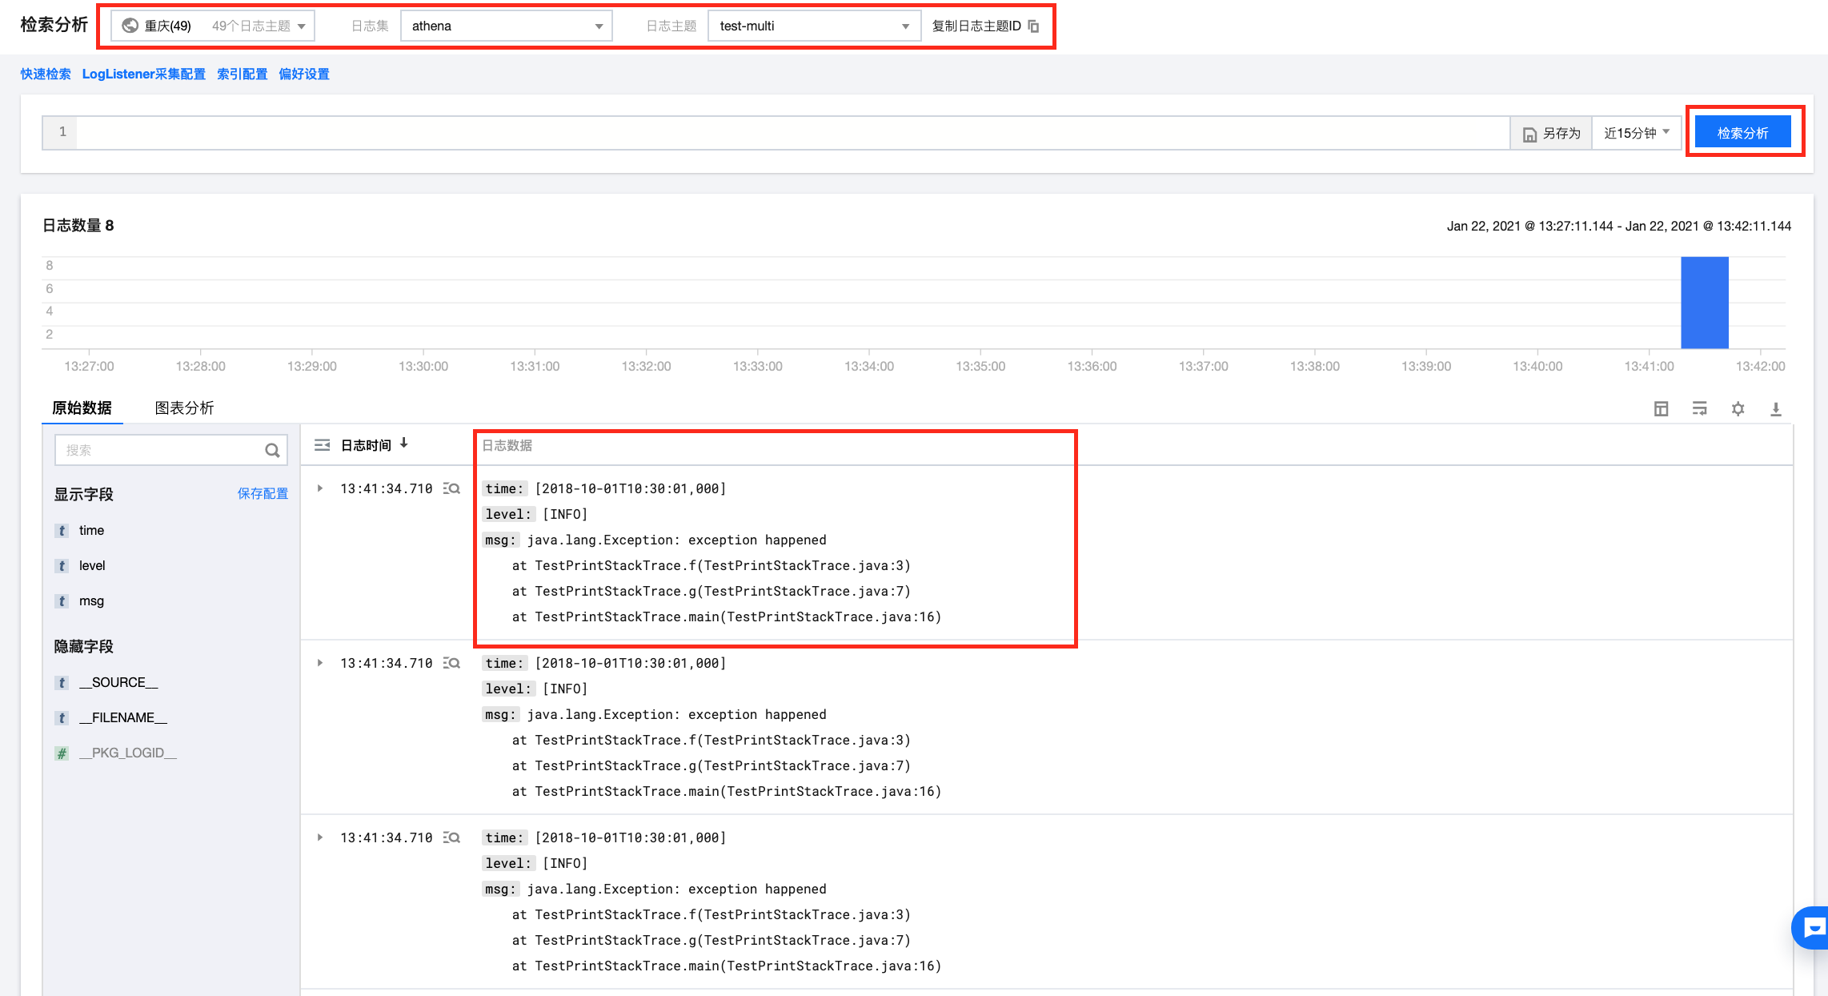Image resolution: width=1828 pixels, height=996 pixels.
Task: Click the blue histogram bar at 13:41
Action: pos(1704,303)
